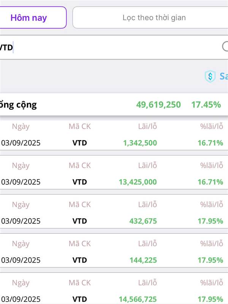This screenshot has height=304, width=228.
Task: Click the Tổng cộng summary row label
Action: [18, 105]
